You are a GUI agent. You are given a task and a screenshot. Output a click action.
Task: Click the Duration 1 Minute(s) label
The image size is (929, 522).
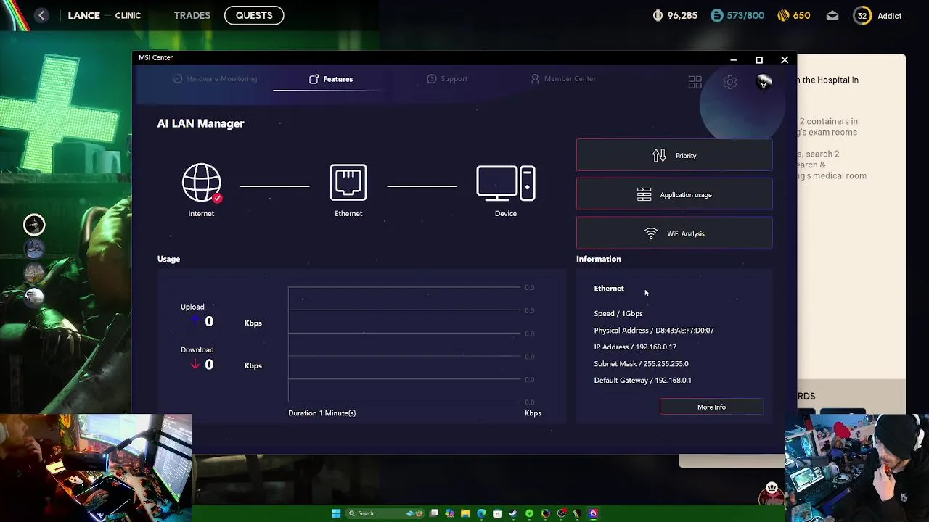[x=322, y=413]
